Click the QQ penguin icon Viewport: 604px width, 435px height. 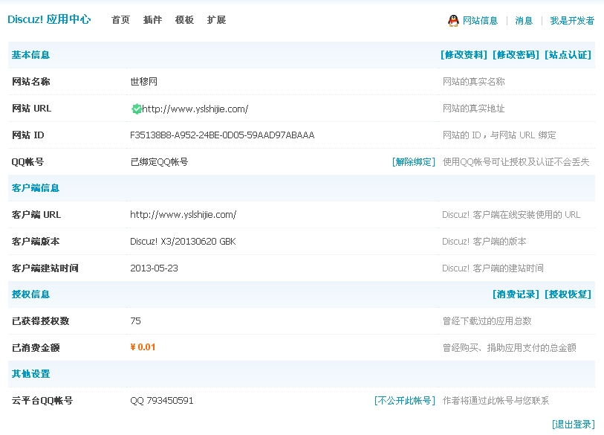[x=453, y=21]
